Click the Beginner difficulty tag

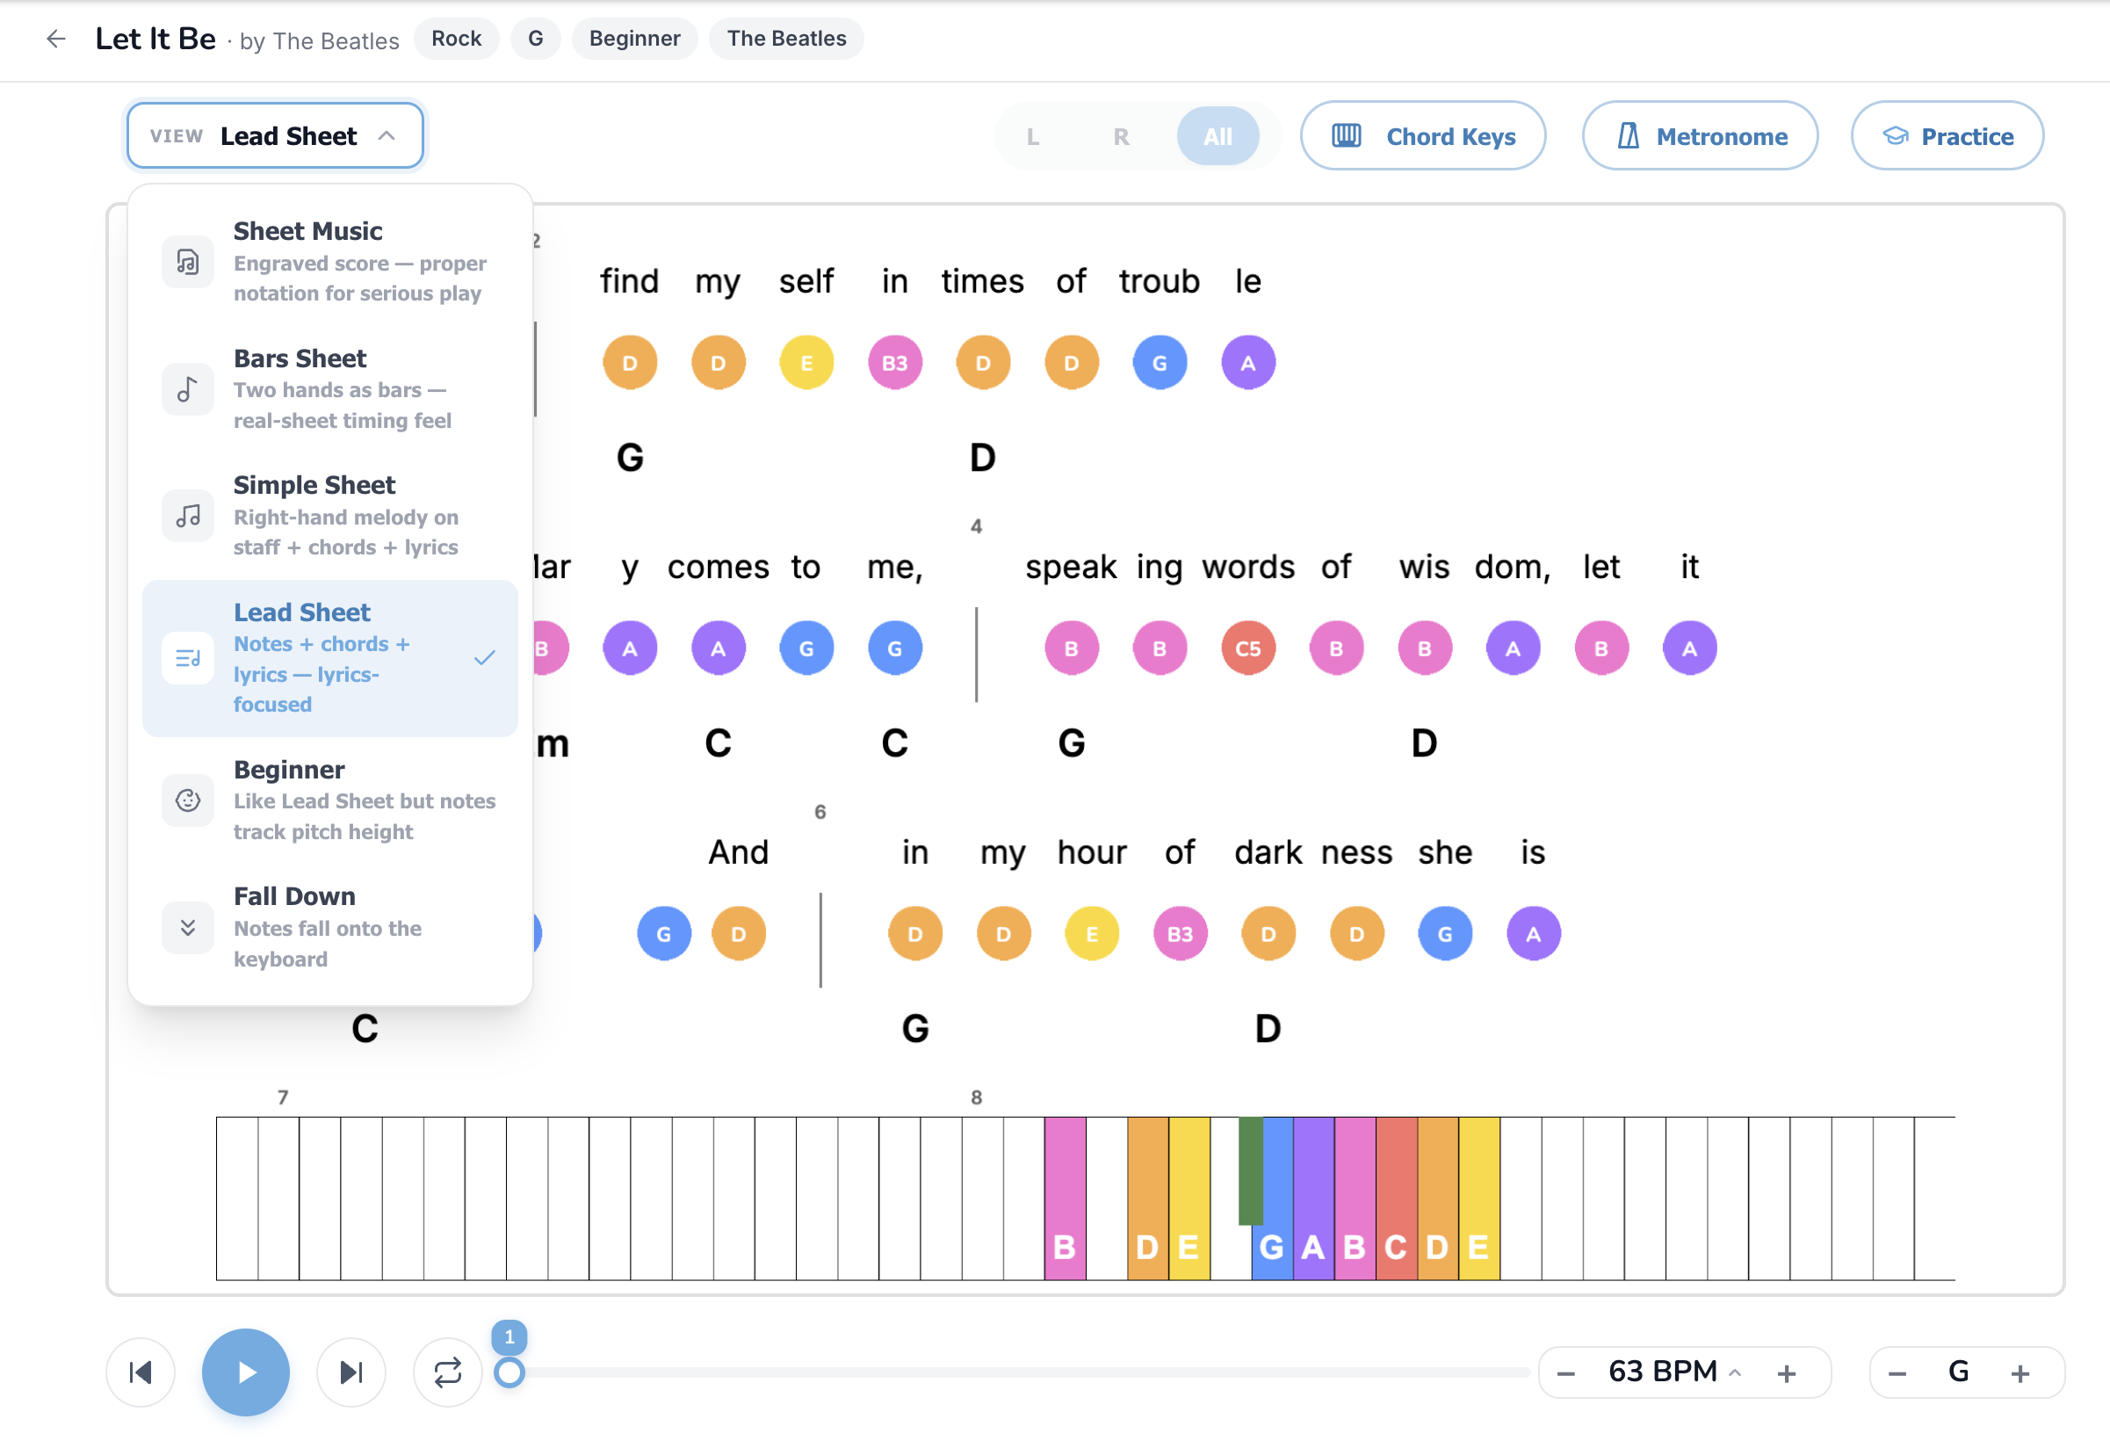pyautogui.click(x=634, y=39)
